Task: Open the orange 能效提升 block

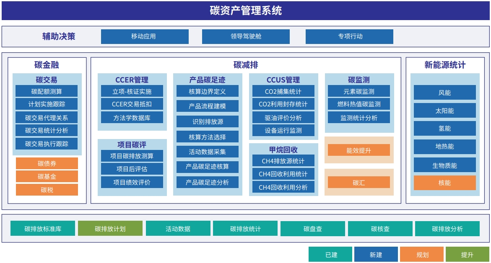Action: [x=359, y=150]
